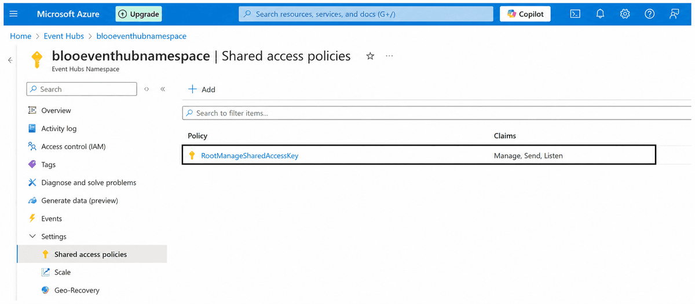
Task: Focus the Search to filter items field
Action: (437, 113)
